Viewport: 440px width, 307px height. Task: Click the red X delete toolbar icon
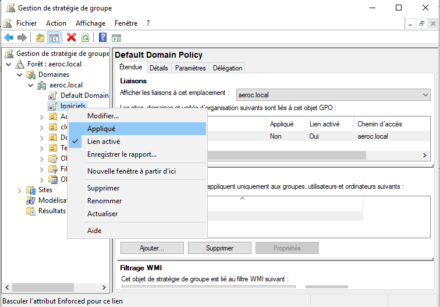click(x=72, y=38)
